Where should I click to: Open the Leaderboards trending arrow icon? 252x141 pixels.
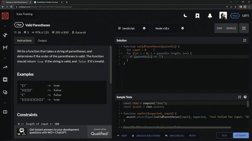(5, 67)
